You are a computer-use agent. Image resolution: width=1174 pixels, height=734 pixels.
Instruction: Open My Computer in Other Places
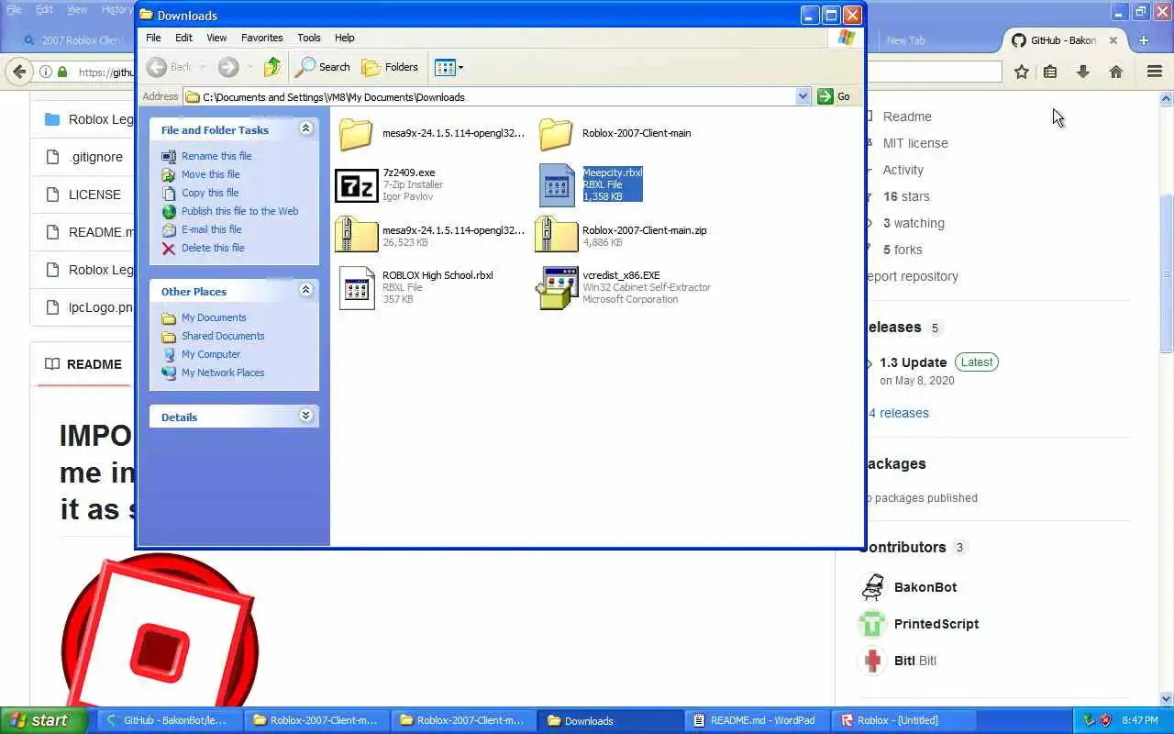pos(211,354)
